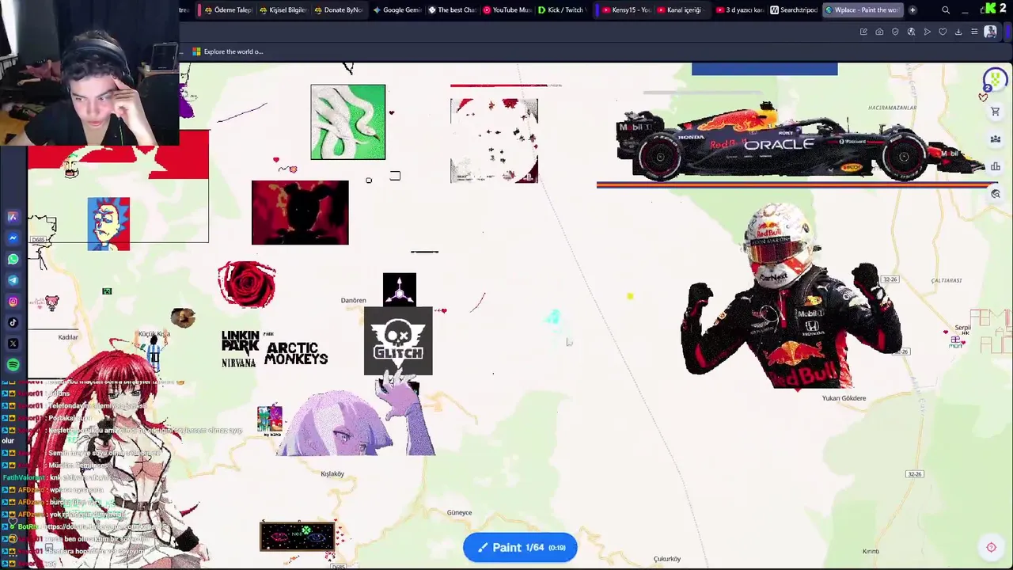Click the Linkin Park logo artwork
This screenshot has width=1013, height=570.
[x=241, y=341]
